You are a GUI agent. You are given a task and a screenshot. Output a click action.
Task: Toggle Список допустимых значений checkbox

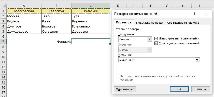[x=156, y=43]
